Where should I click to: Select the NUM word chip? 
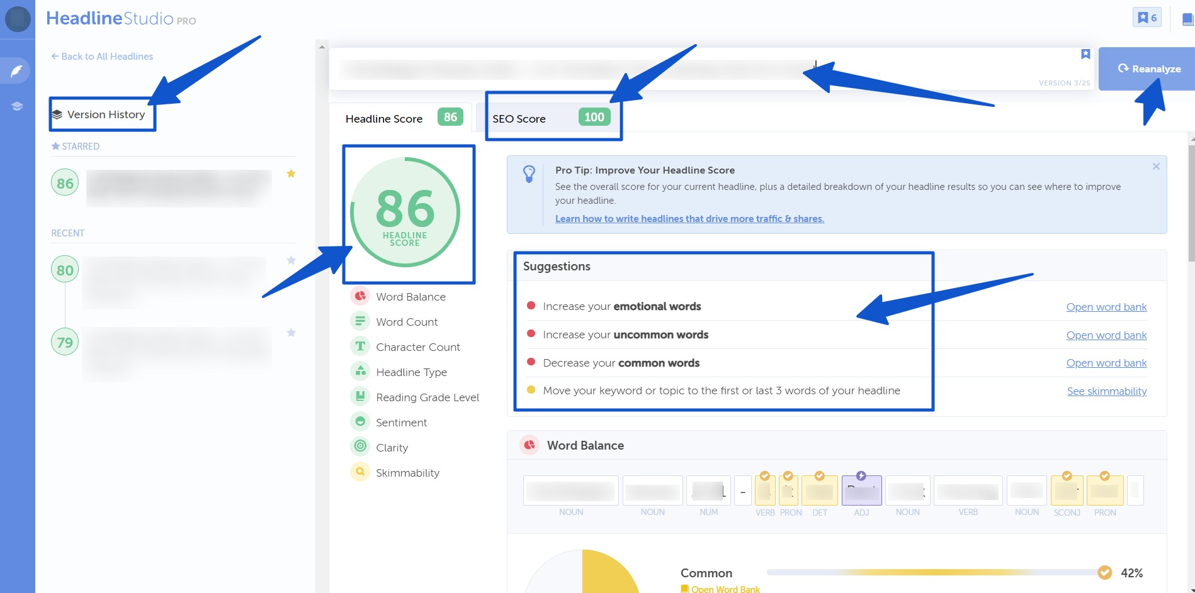pos(708,490)
